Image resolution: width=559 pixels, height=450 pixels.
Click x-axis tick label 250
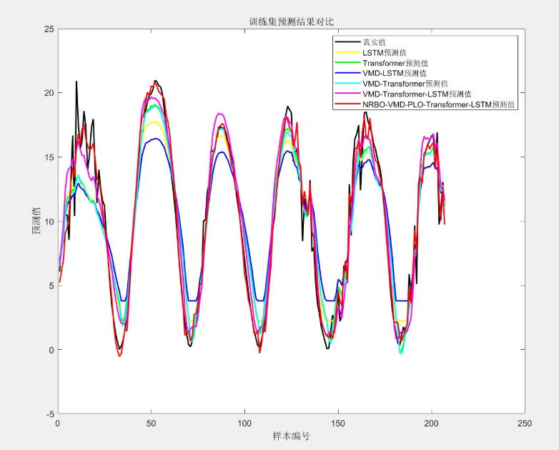tap(525, 424)
